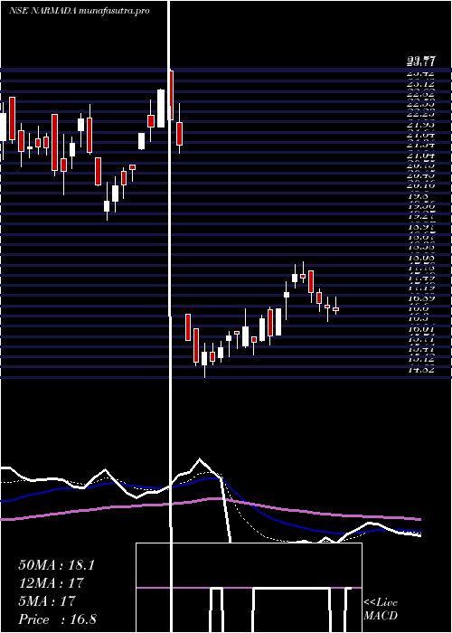This screenshot has height=633, width=452.
Task: Click the last red candlestick on the right
Action: click(x=335, y=309)
